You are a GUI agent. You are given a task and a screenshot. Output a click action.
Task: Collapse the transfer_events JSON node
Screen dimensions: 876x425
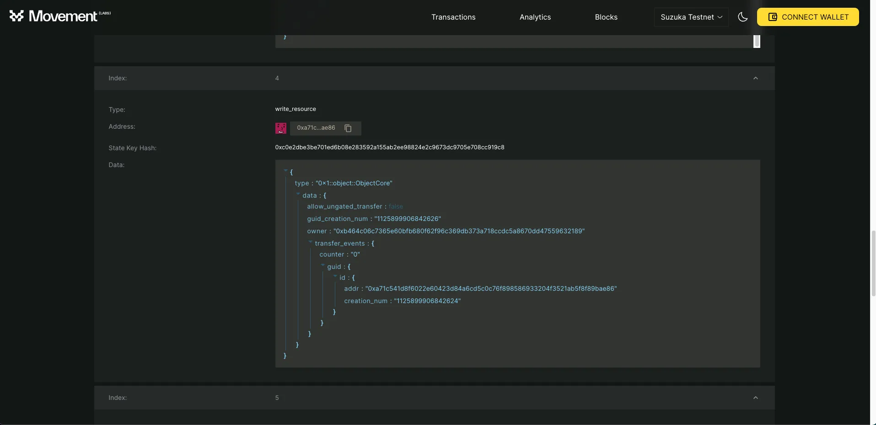pyautogui.click(x=311, y=242)
